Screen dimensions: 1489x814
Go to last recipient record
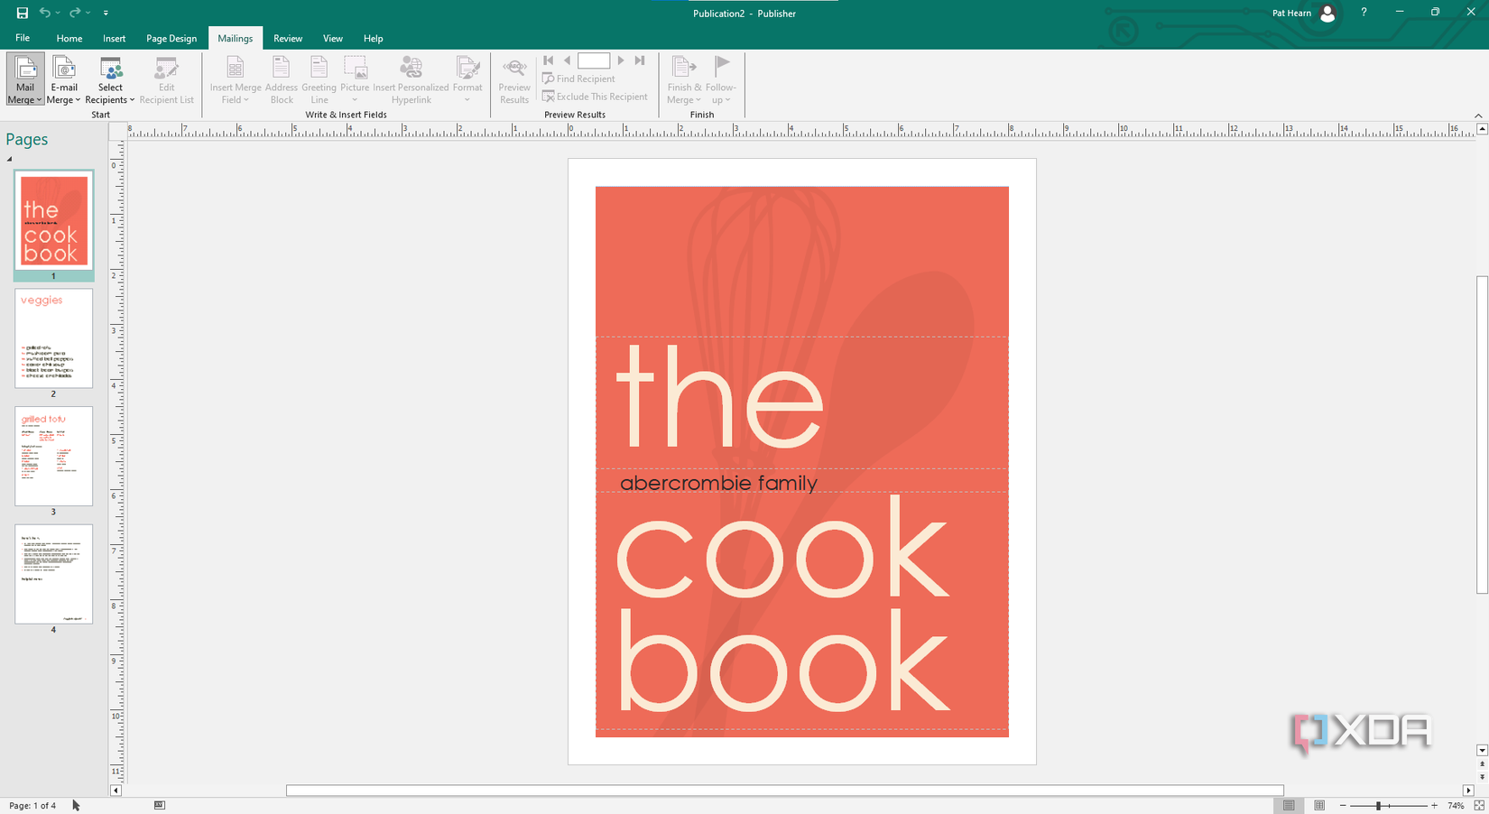pyautogui.click(x=640, y=60)
